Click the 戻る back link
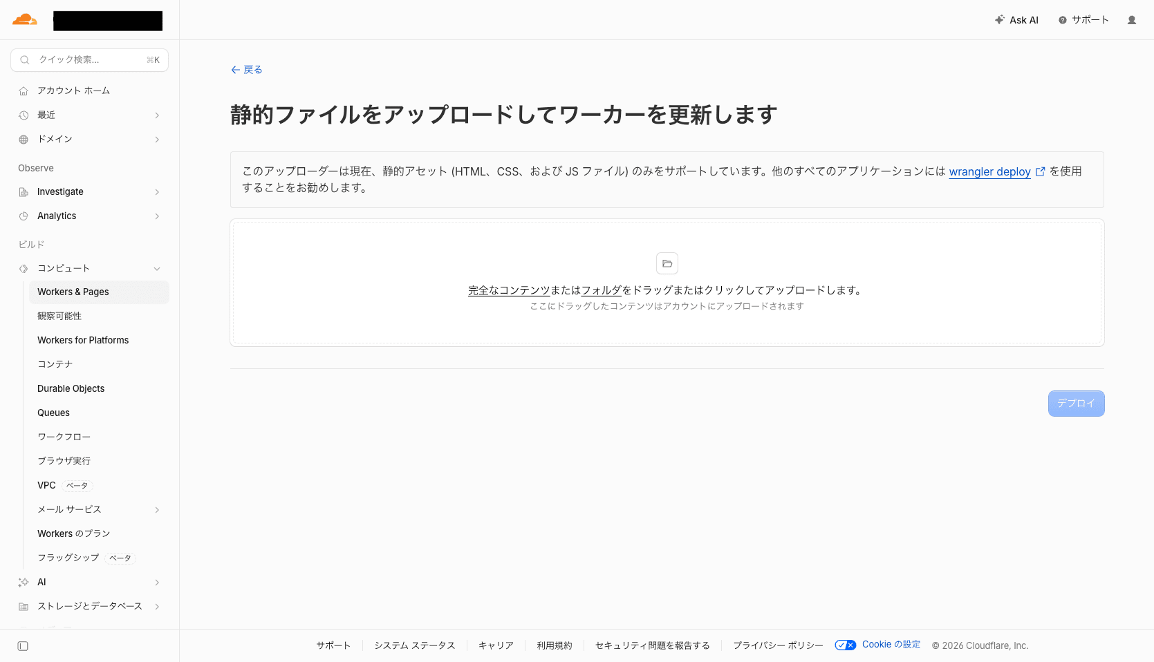The image size is (1154, 662). coord(246,70)
